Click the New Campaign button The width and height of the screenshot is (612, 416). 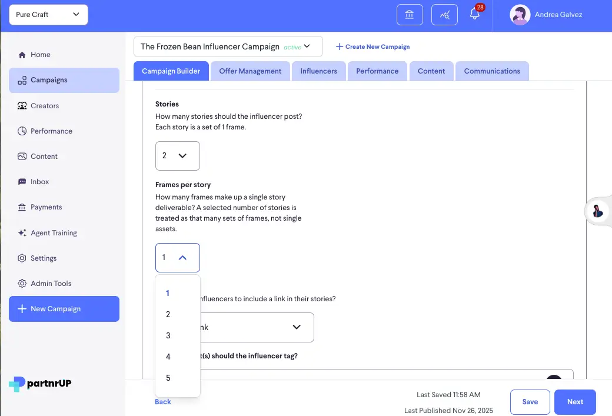tap(64, 309)
